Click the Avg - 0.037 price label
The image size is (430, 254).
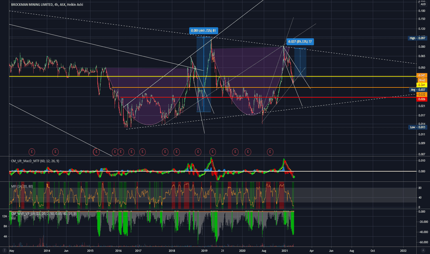[418, 90]
